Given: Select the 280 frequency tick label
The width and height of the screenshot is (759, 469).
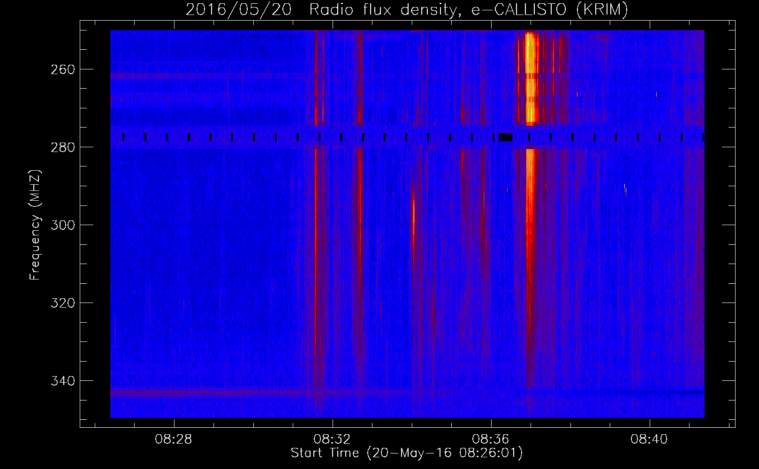Looking at the screenshot, I should coord(62,147).
